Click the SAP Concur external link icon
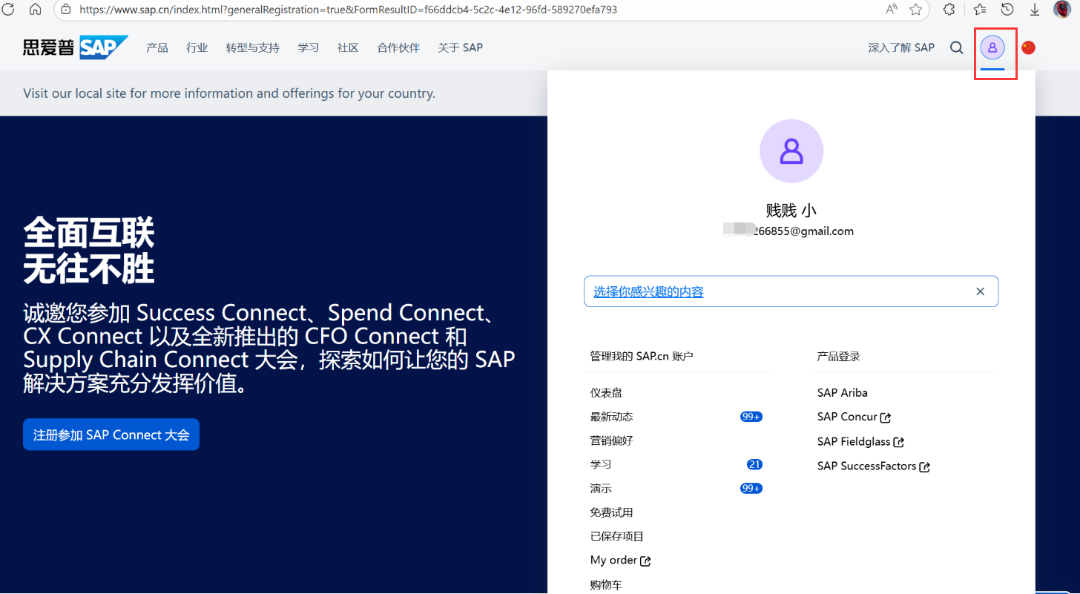 click(885, 418)
